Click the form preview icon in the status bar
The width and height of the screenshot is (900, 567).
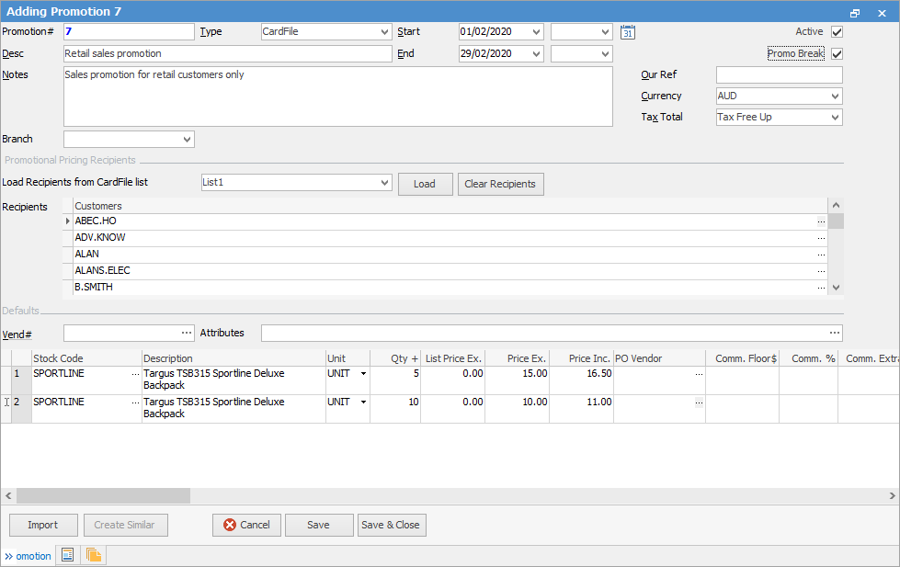[67, 555]
